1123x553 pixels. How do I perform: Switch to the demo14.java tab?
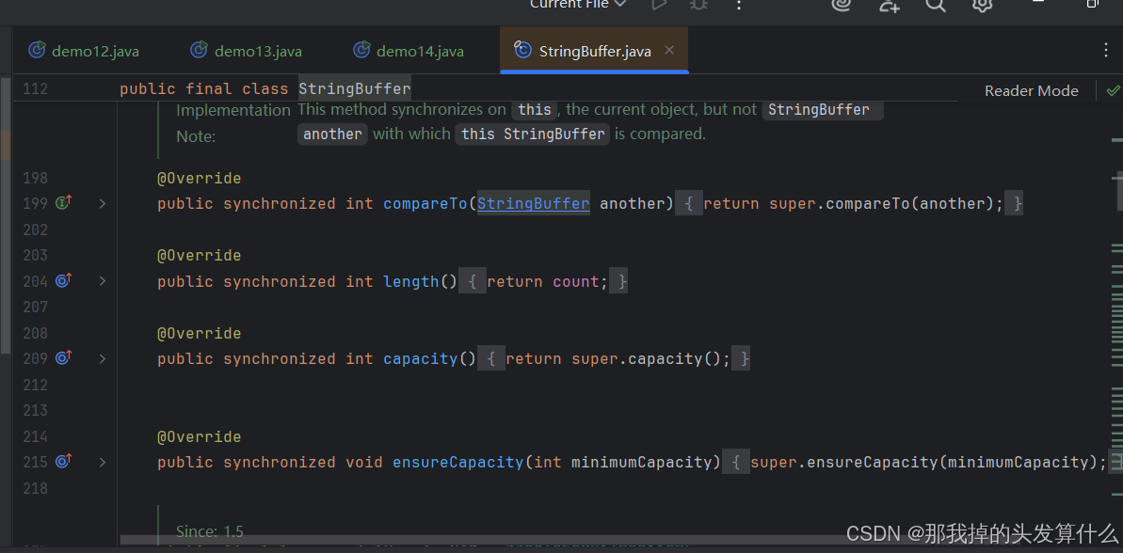tap(409, 51)
